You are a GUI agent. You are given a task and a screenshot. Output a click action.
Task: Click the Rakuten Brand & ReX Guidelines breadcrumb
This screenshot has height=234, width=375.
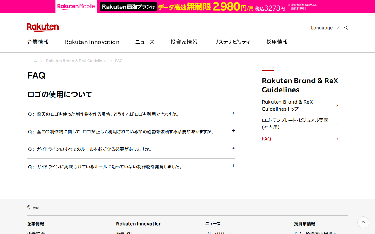click(76, 61)
